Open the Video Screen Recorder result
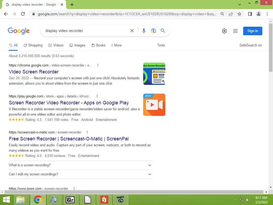This screenshot has height=205, width=273. click(34, 72)
